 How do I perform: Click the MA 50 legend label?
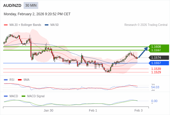pyautogui.click(x=54, y=25)
